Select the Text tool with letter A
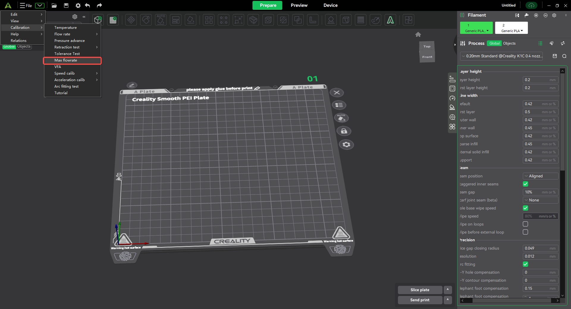This screenshot has height=309, width=571. pos(390,20)
